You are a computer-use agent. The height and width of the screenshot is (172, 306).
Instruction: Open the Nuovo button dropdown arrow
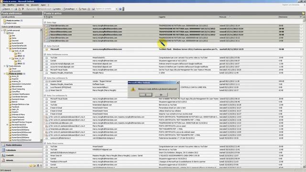11,9
